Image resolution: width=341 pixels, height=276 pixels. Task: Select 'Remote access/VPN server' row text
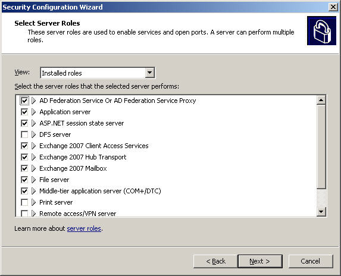(77, 214)
